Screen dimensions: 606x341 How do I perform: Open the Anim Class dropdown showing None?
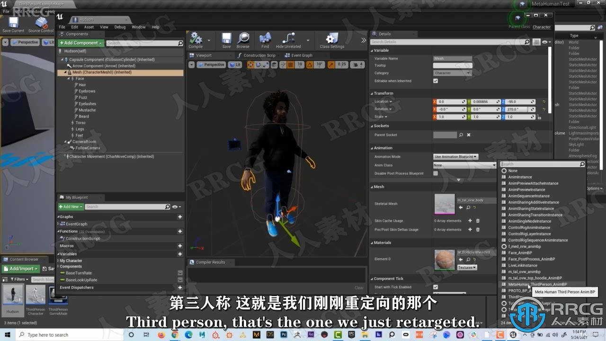(465, 165)
